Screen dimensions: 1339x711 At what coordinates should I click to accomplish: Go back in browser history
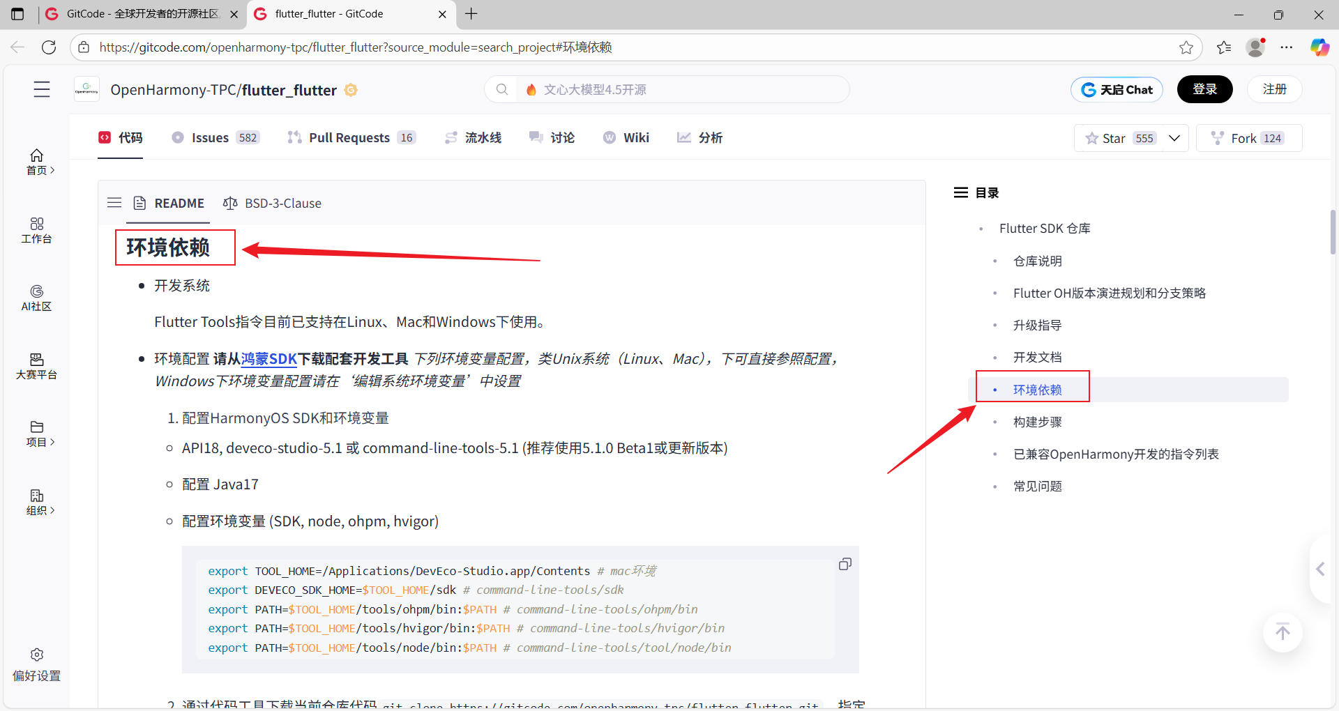click(17, 47)
